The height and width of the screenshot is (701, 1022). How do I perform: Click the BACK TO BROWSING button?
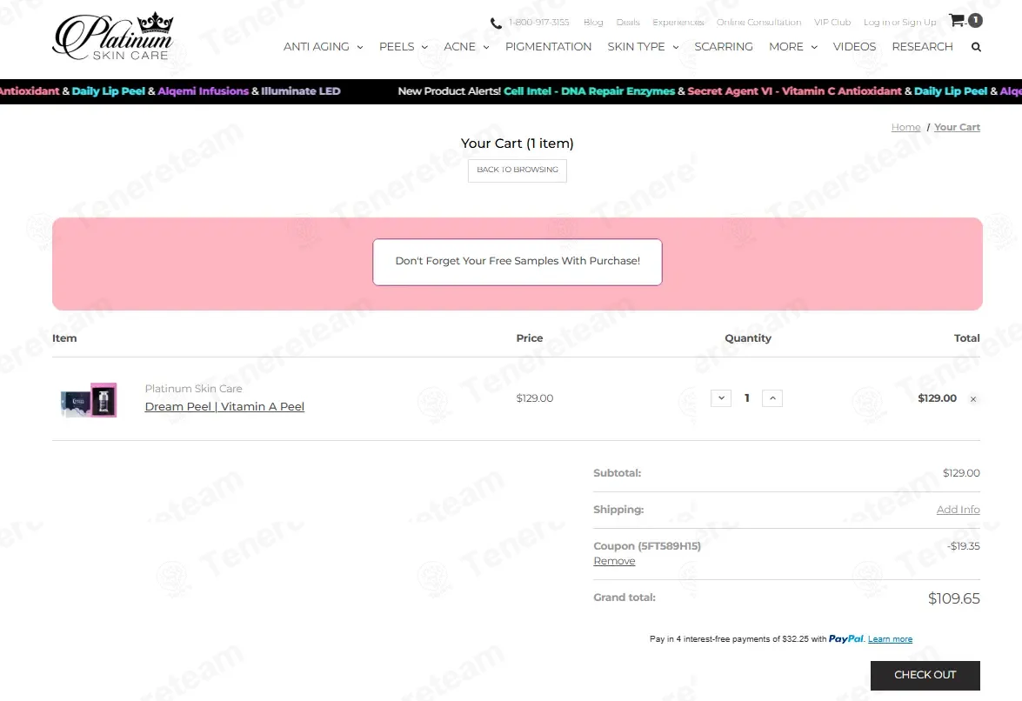coord(518,170)
